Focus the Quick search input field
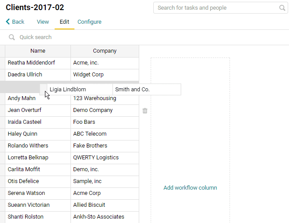This screenshot has width=289, height=223. pos(148,37)
